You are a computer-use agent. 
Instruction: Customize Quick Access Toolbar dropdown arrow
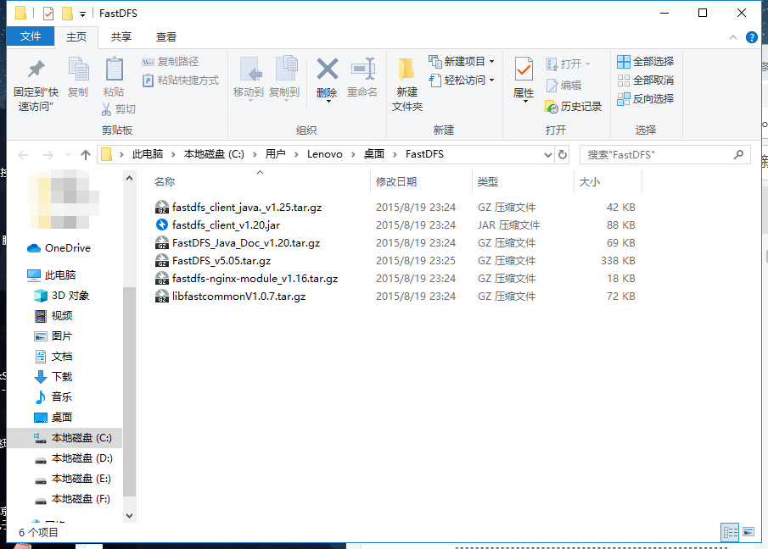(83, 14)
